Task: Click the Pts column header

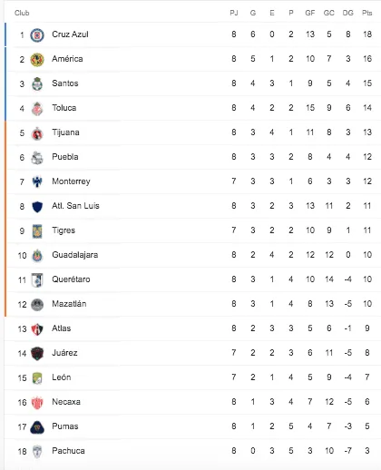Action: (366, 13)
